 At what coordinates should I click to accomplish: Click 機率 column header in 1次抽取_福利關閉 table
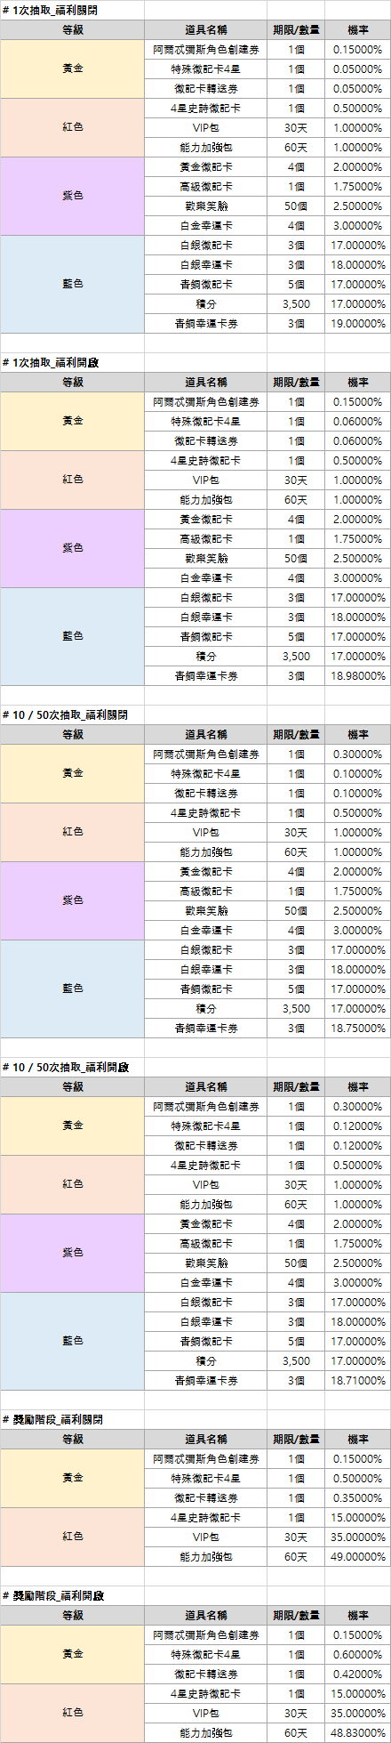point(358,29)
